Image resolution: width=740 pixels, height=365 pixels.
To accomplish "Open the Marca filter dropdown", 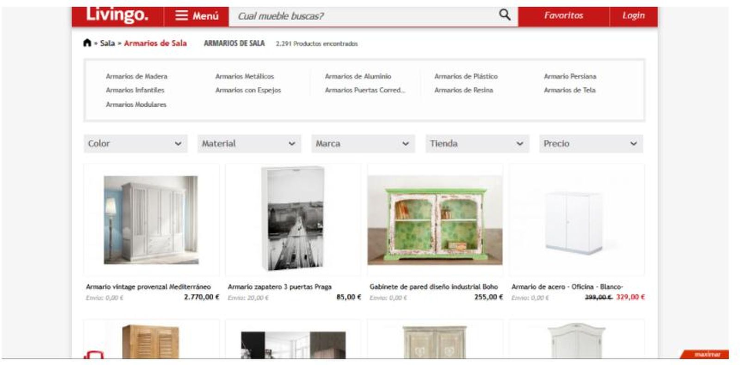I will pos(363,144).
